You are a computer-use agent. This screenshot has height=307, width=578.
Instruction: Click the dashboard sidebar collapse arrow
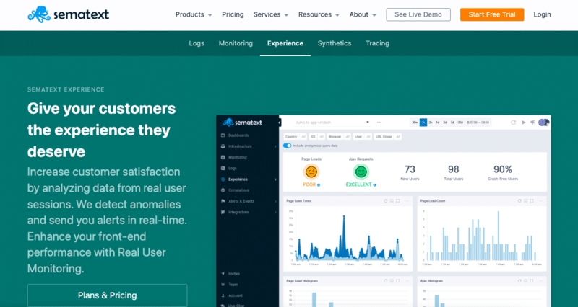[x=280, y=123]
